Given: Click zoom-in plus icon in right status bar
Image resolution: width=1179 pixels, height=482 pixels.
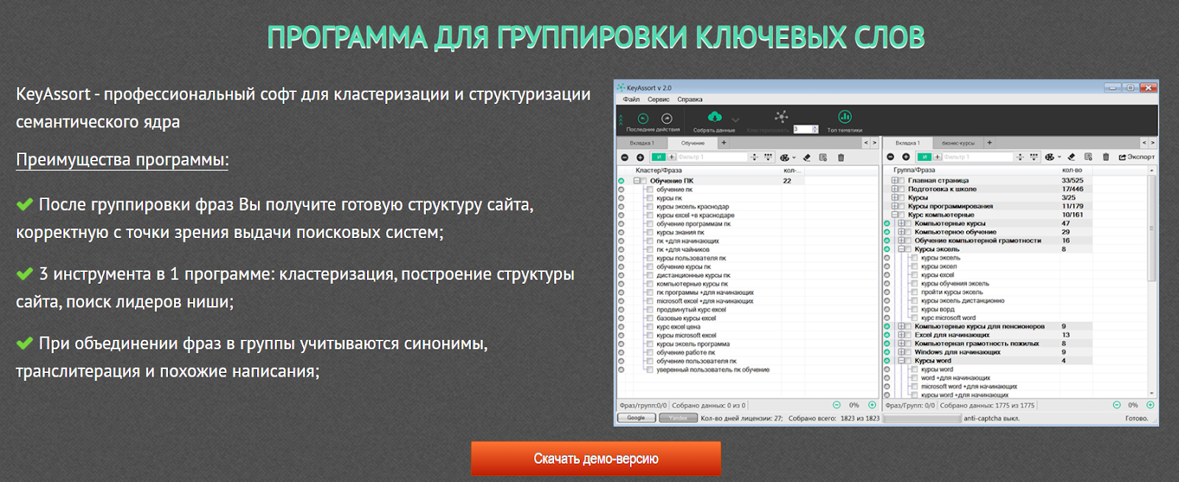Looking at the screenshot, I should (1150, 405).
